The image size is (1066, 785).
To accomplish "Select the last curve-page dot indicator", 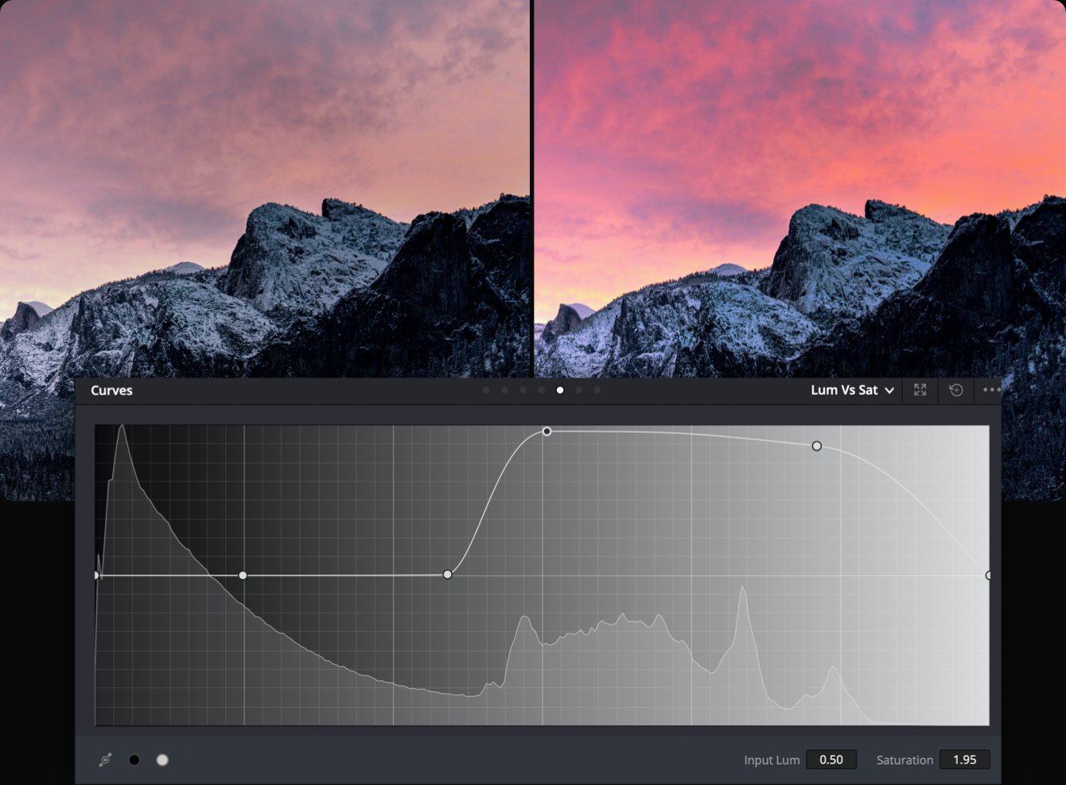I will (597, 390).
